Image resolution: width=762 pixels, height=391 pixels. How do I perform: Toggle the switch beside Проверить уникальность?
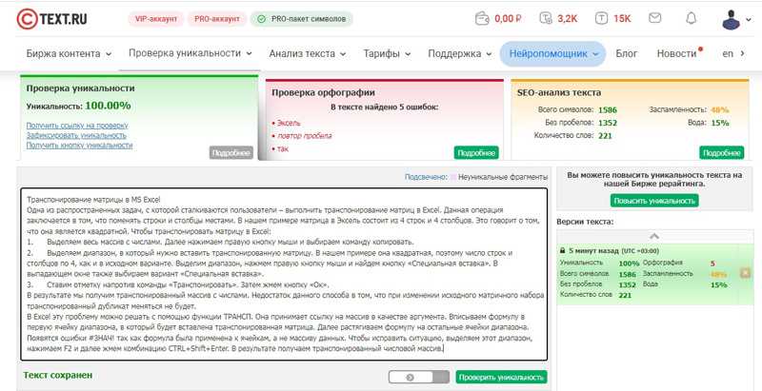419,377
